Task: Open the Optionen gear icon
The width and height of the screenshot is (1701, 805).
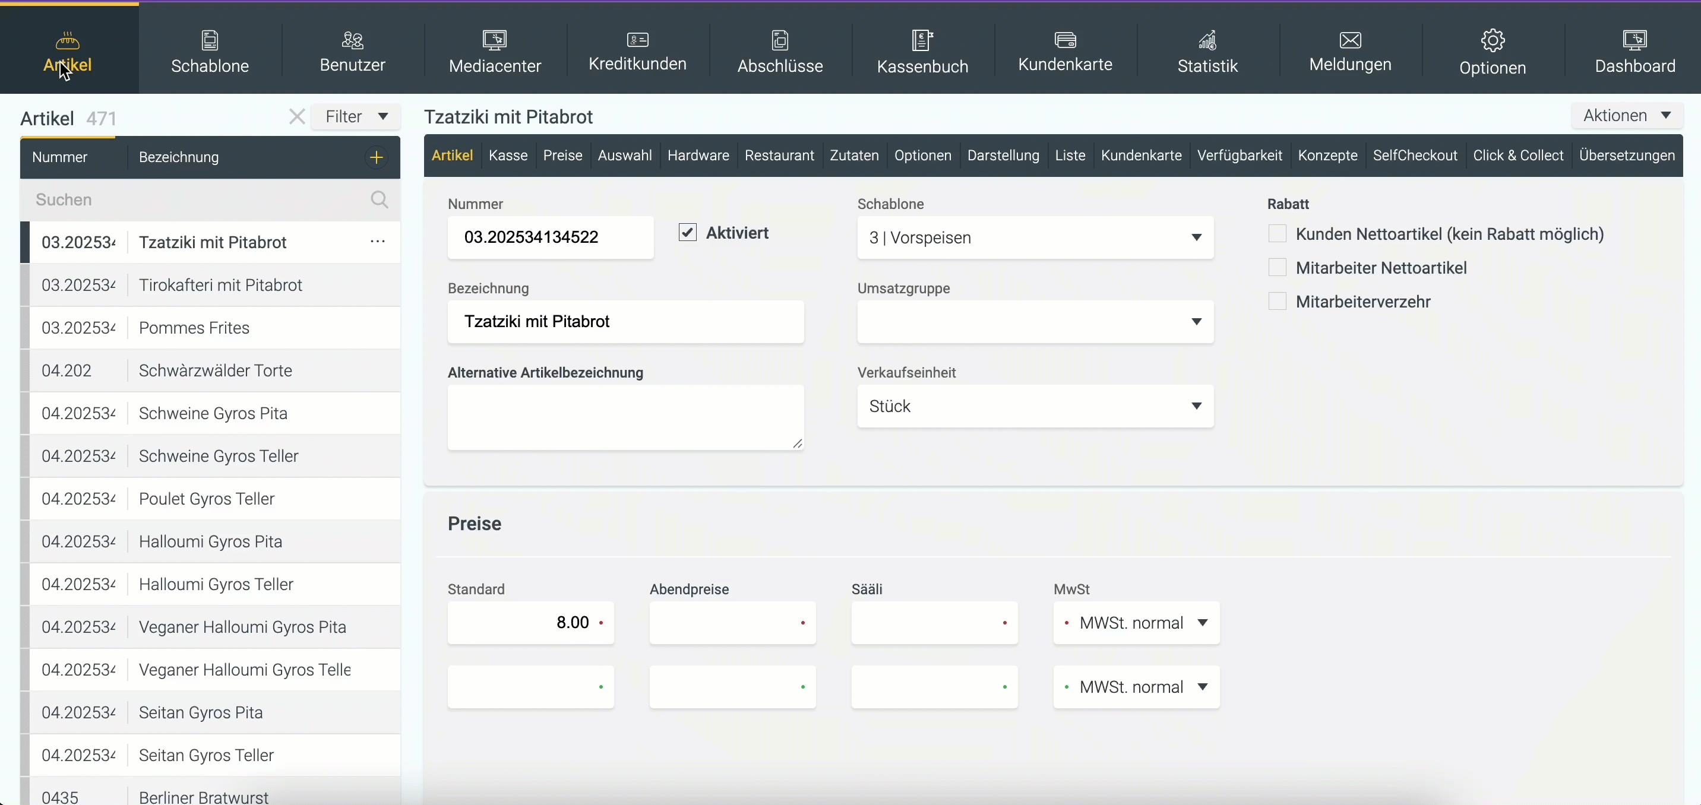Action: click(1493, 40)
